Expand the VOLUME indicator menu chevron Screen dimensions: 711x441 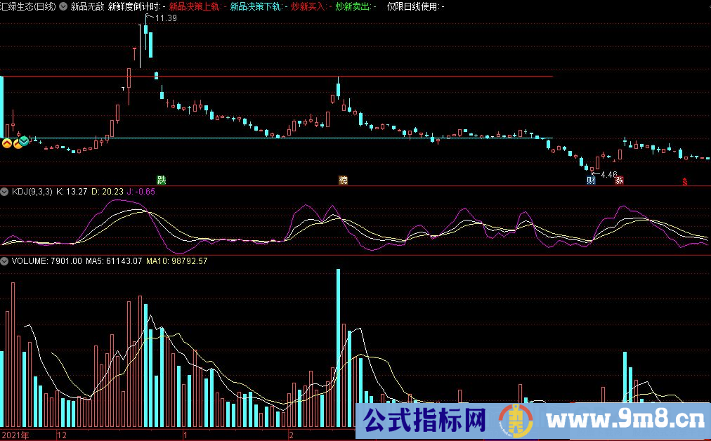click(x=4, y=261)
